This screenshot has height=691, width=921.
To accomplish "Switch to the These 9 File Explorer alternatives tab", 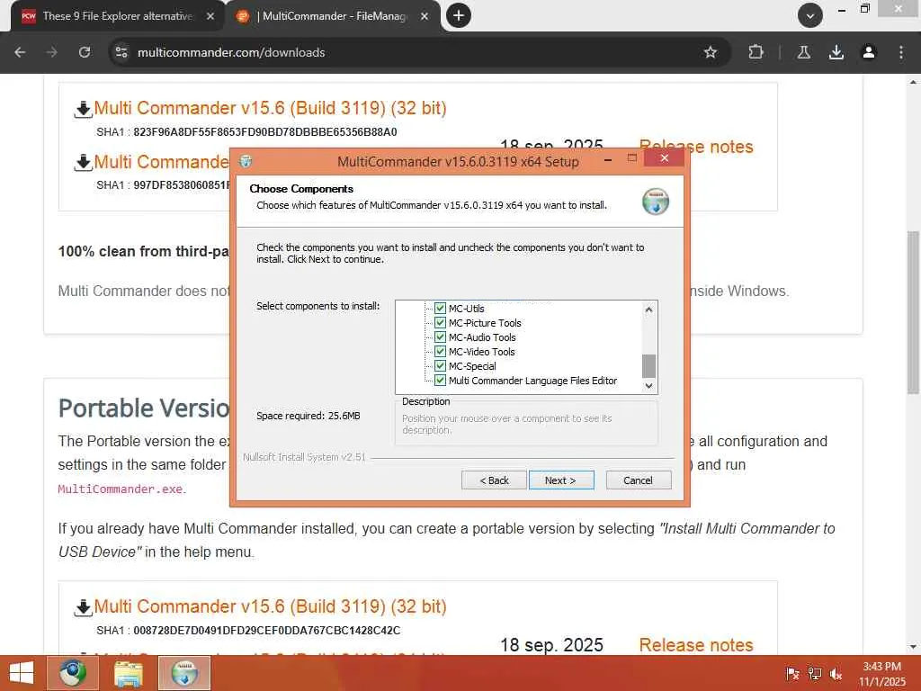I will pos(117,16).
